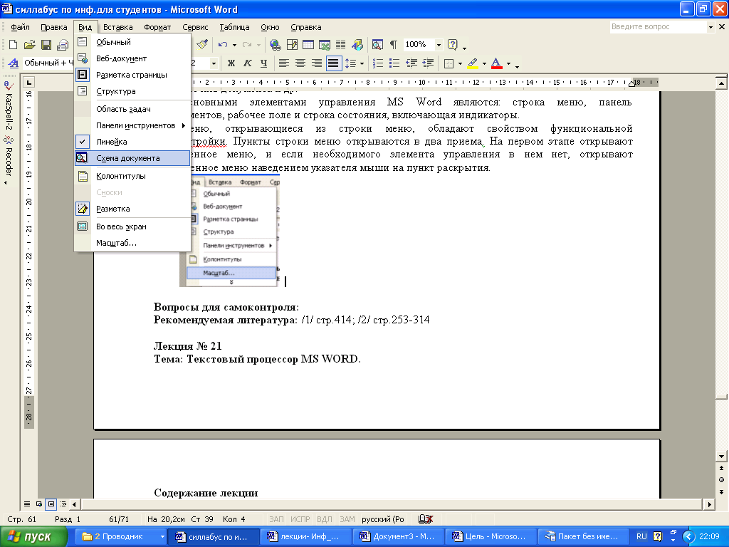Open the Правка menu
Screen dimensions: 729x547
point(54,27)
